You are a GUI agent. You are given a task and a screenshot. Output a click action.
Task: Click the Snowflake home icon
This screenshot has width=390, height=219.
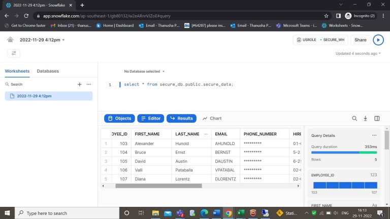(10, 40)
